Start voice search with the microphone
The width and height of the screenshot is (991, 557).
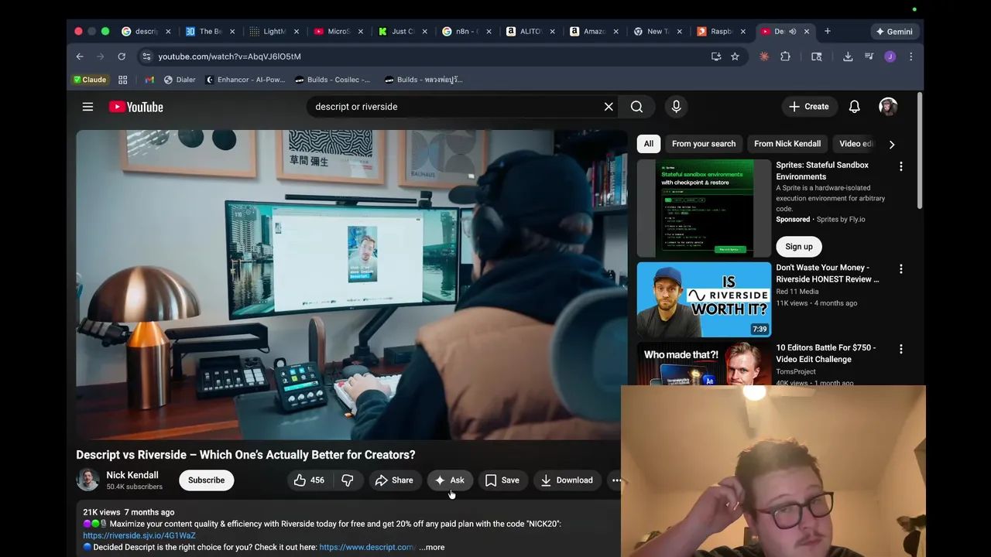pyautogui.click(x=676, y=107)
